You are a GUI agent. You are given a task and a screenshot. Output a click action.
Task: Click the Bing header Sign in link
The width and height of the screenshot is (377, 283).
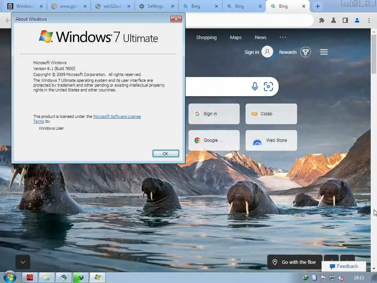click(x=251, y=52)
